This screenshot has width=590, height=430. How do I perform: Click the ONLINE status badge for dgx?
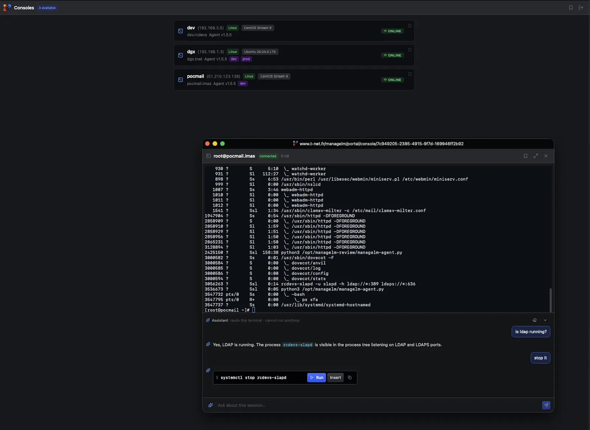coord(392,55)
